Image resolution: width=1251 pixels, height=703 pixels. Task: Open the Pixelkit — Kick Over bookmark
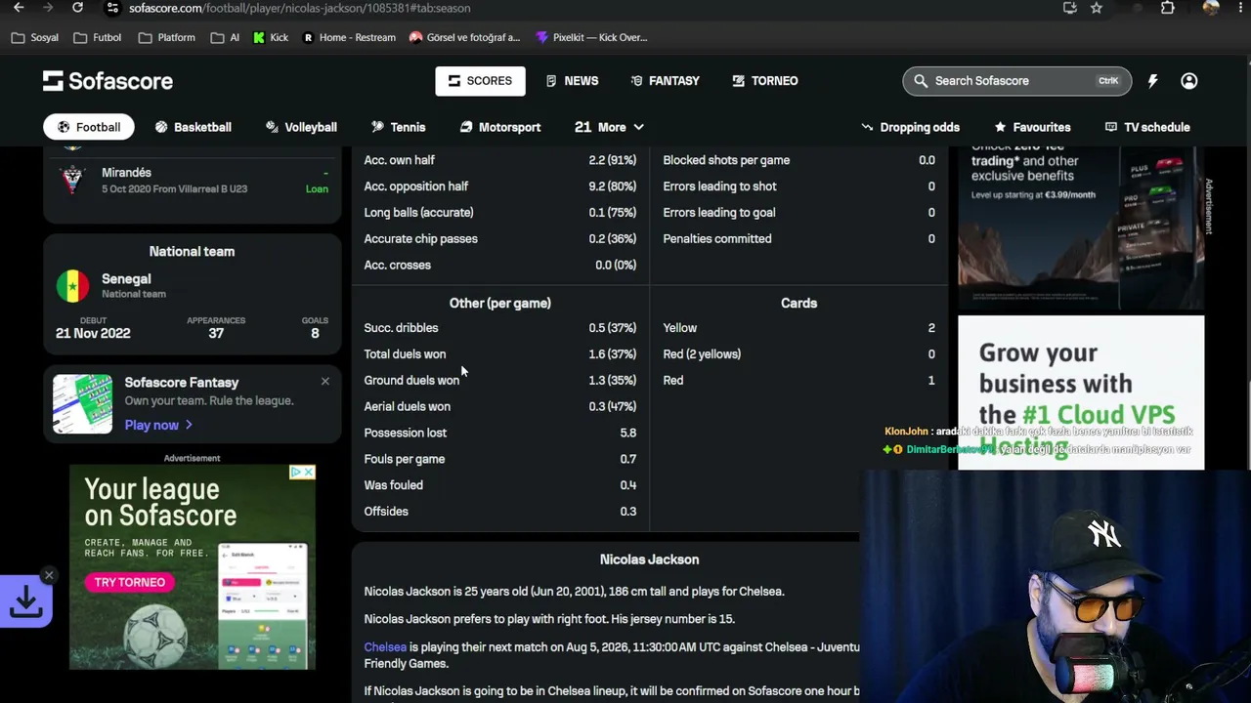coord(591,37)
